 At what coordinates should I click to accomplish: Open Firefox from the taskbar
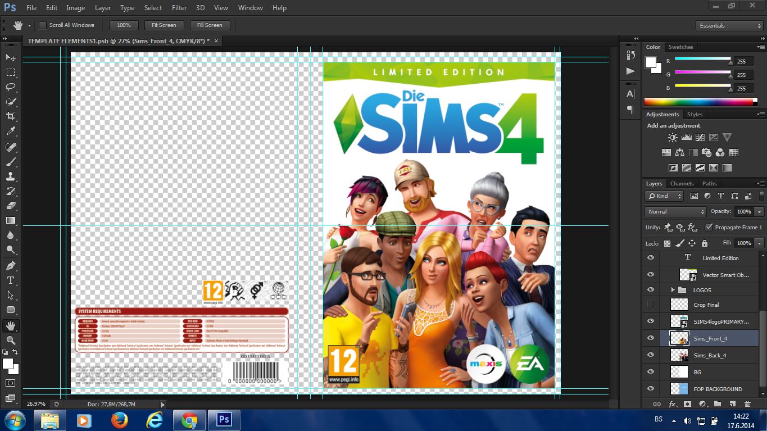(x=119, y=420)
